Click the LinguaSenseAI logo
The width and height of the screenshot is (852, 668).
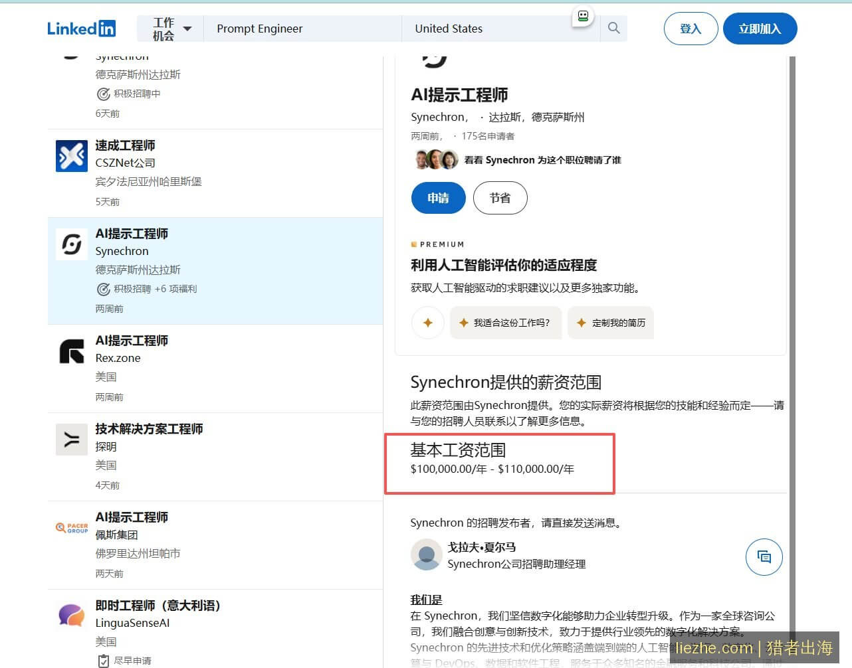71,616
